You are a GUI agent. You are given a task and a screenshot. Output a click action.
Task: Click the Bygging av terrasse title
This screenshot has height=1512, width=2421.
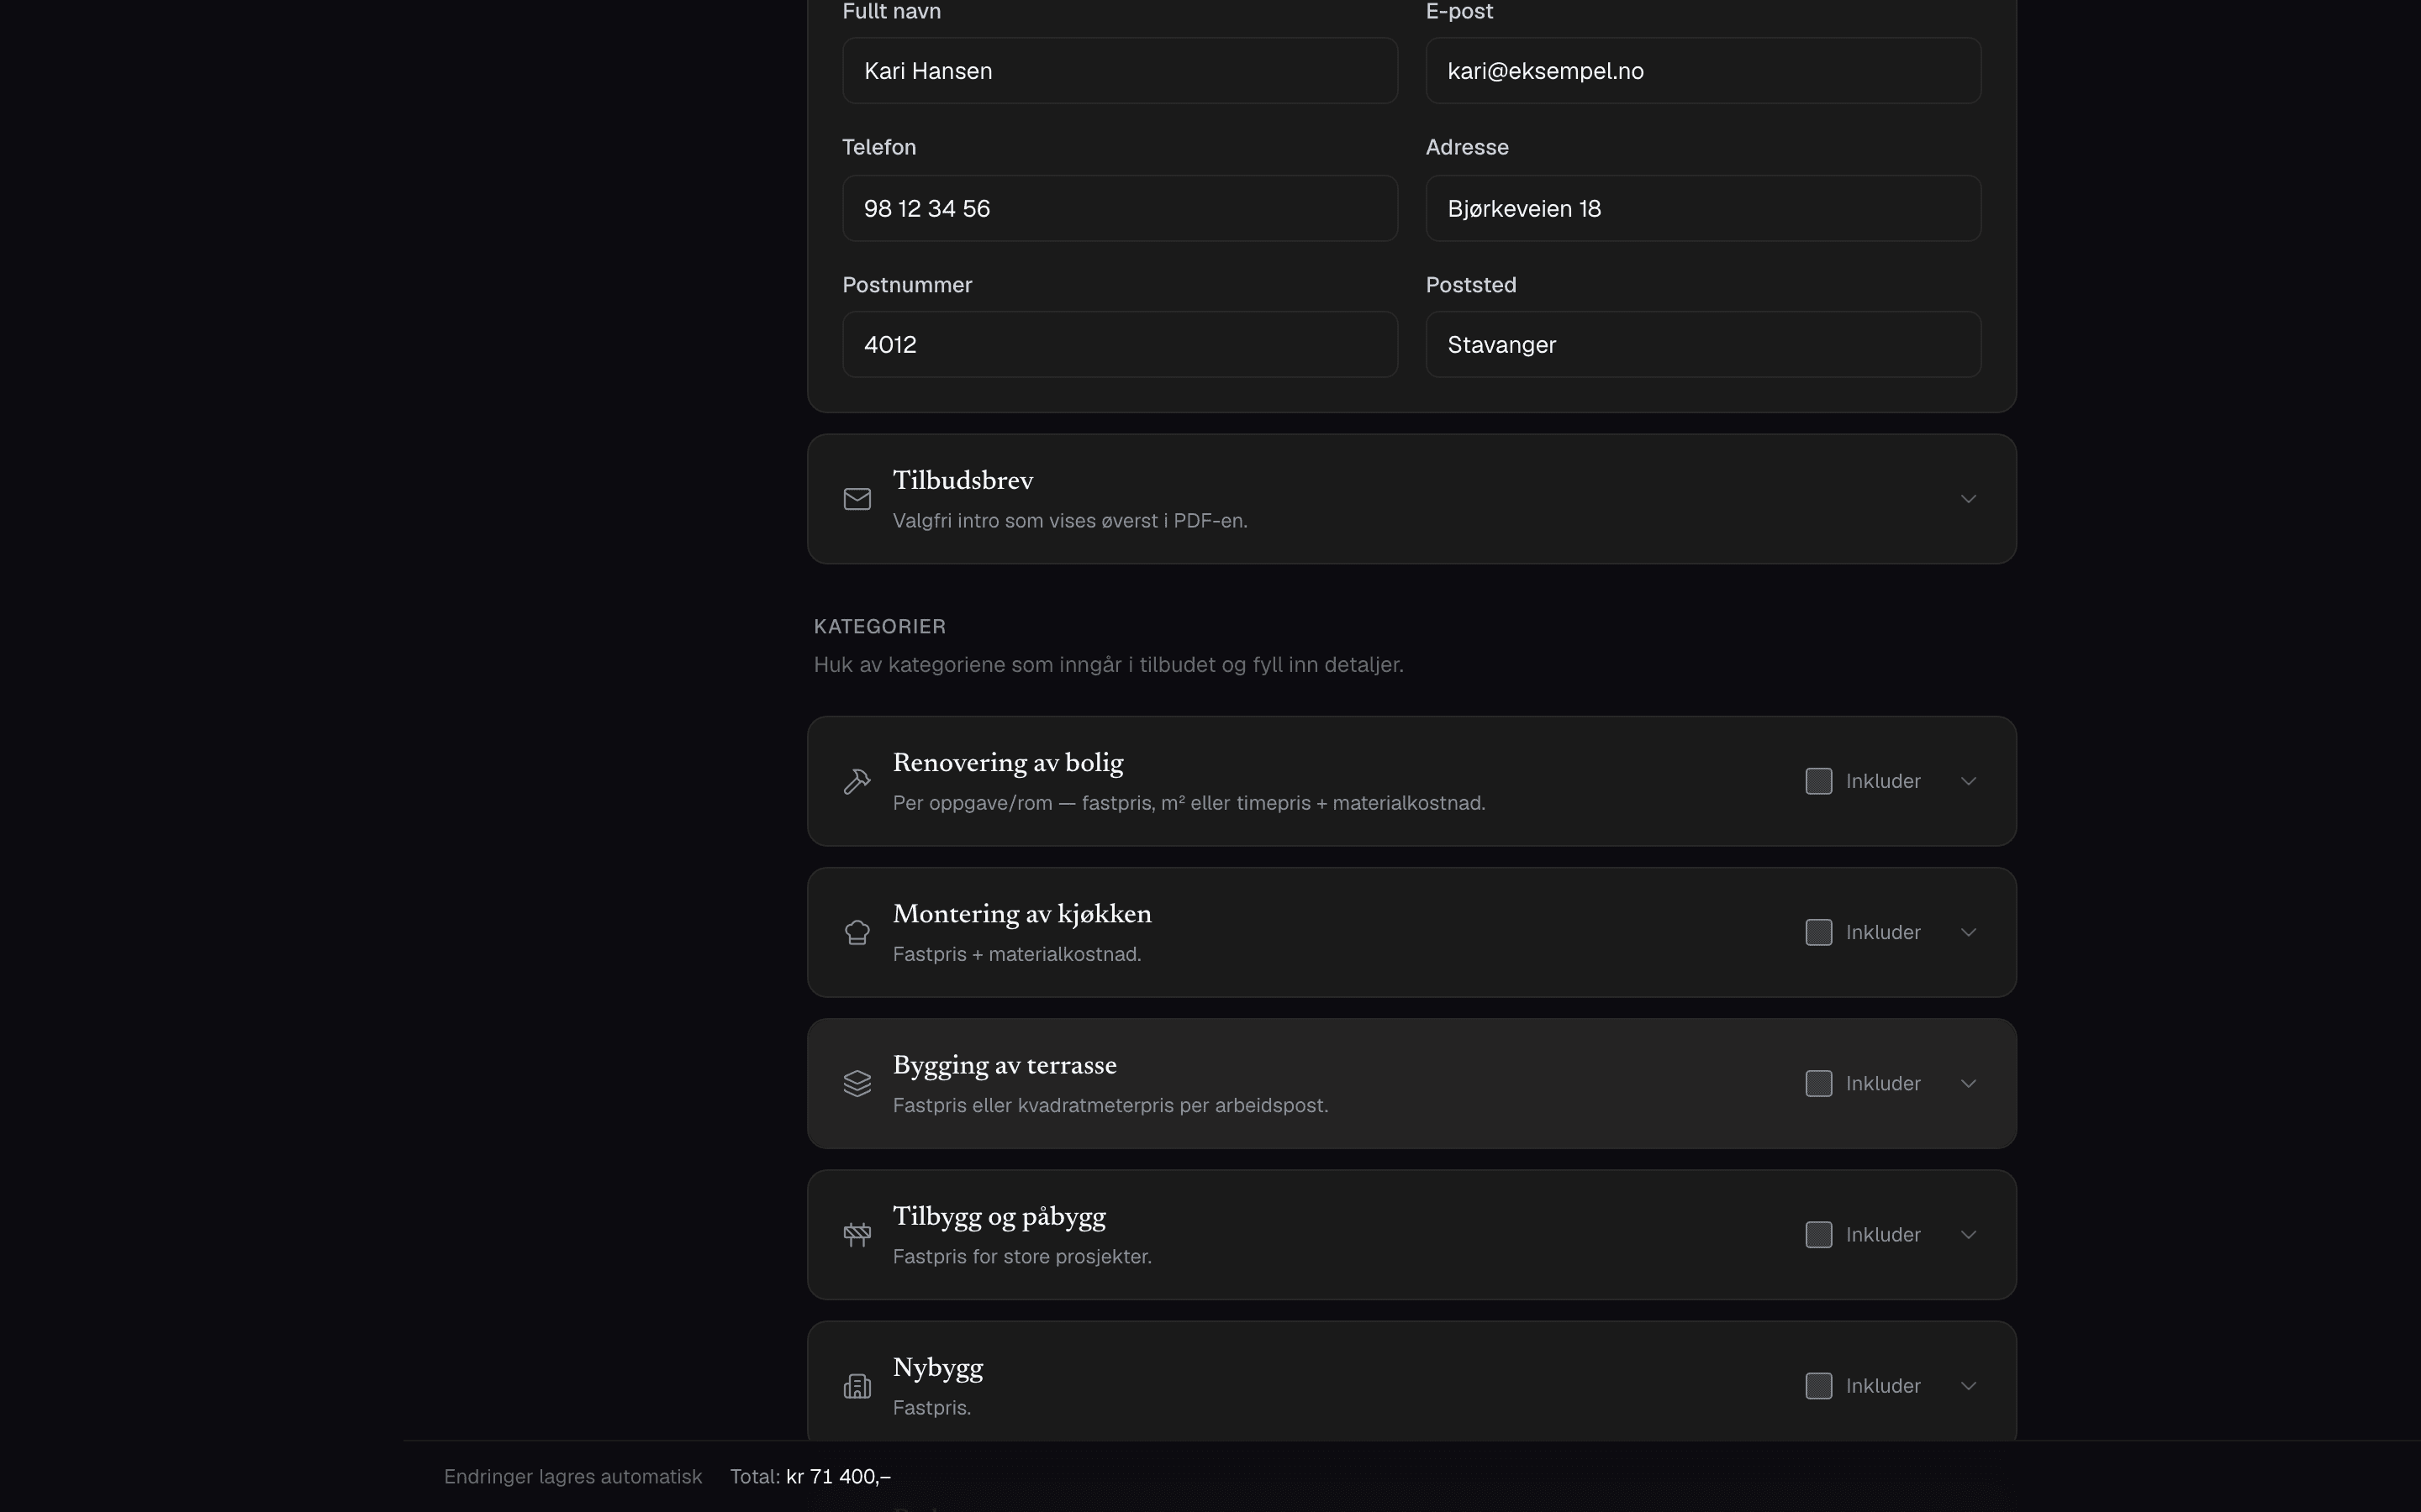point(1005,1065)
